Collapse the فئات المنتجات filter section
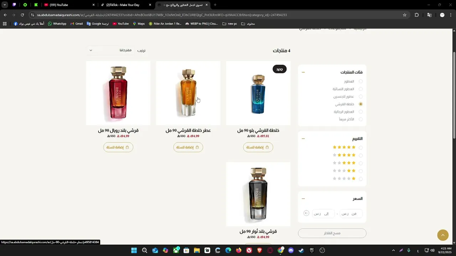This screenshot has height=256, width=456. point(303,72)
